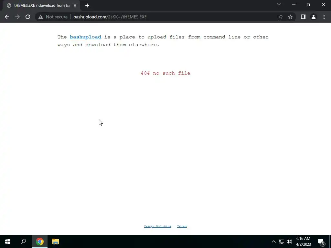Viewport: 331px width, 248px height.
Task: Open network status tray icon
Action: 282,242
